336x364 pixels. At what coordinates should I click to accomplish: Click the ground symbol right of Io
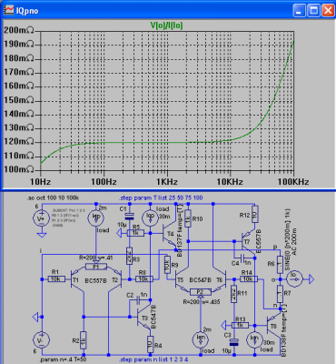click(x=311, y=278)
